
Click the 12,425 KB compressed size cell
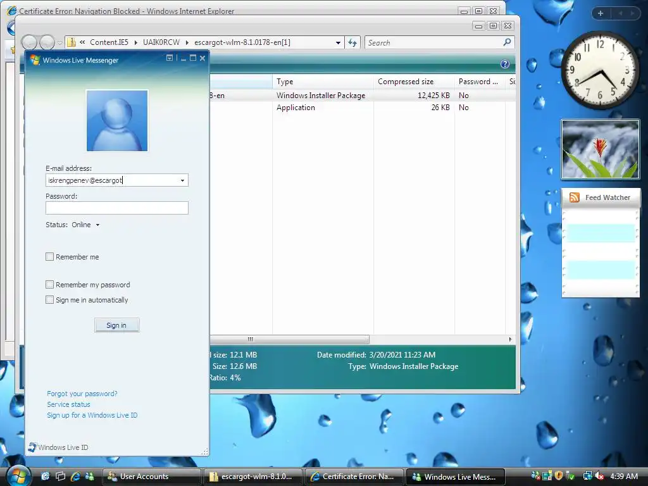433,96
